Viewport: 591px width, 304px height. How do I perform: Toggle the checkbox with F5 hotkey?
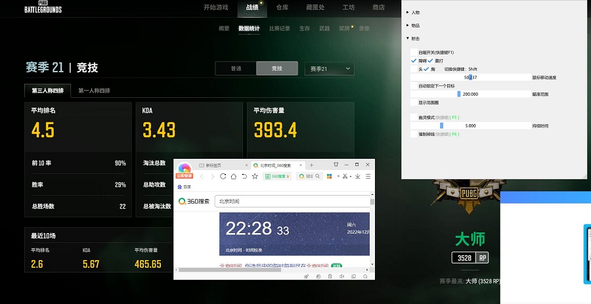pyautogui.click(x=414, y=118)
